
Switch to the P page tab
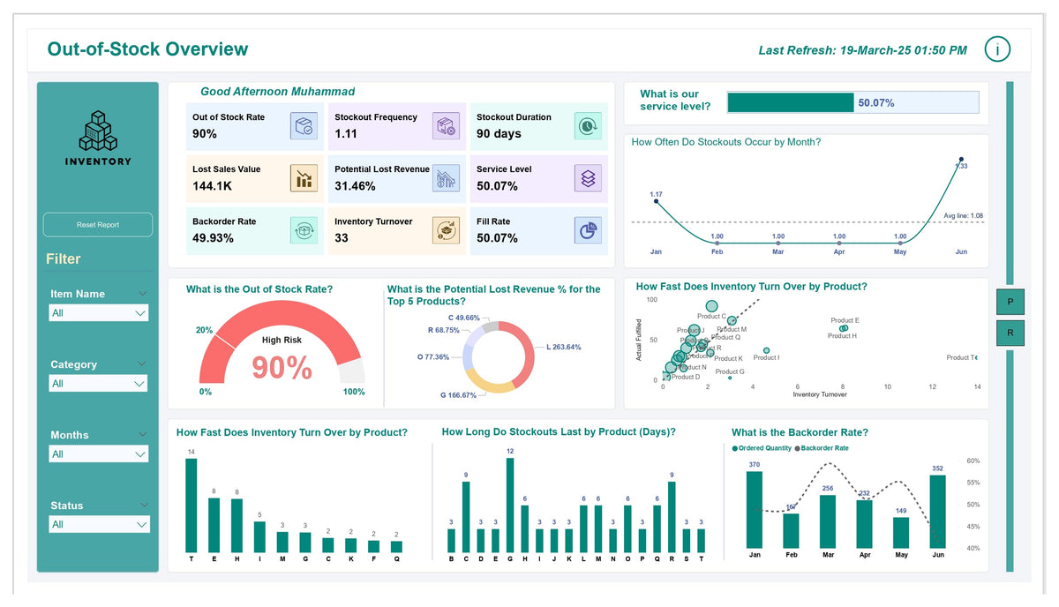[1010, 302]
